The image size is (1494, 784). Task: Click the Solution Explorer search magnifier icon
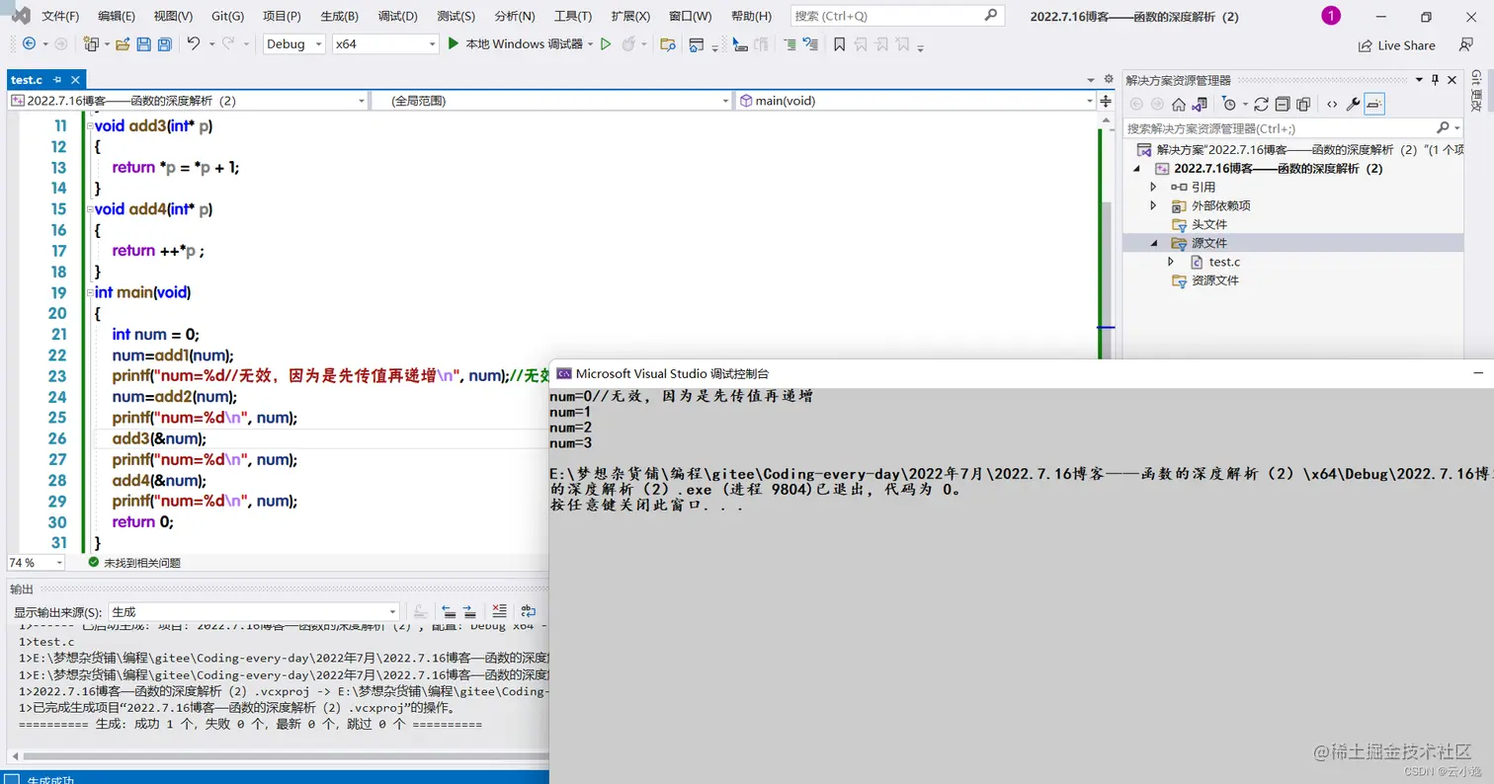point(1443,127)
